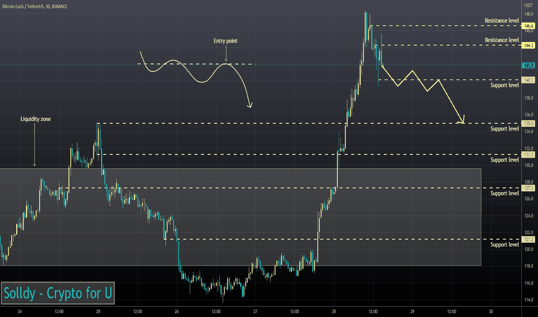Click the USDT currency label on the price axis

coord(528,5)
